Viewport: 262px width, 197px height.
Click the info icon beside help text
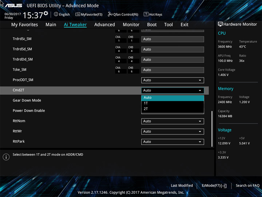click(6, 157)
